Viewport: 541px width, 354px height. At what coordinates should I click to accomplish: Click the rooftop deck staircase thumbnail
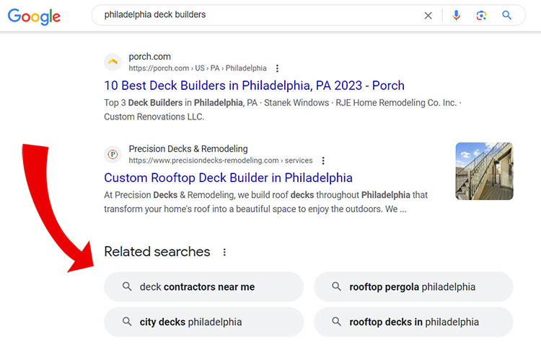[484, 171]
